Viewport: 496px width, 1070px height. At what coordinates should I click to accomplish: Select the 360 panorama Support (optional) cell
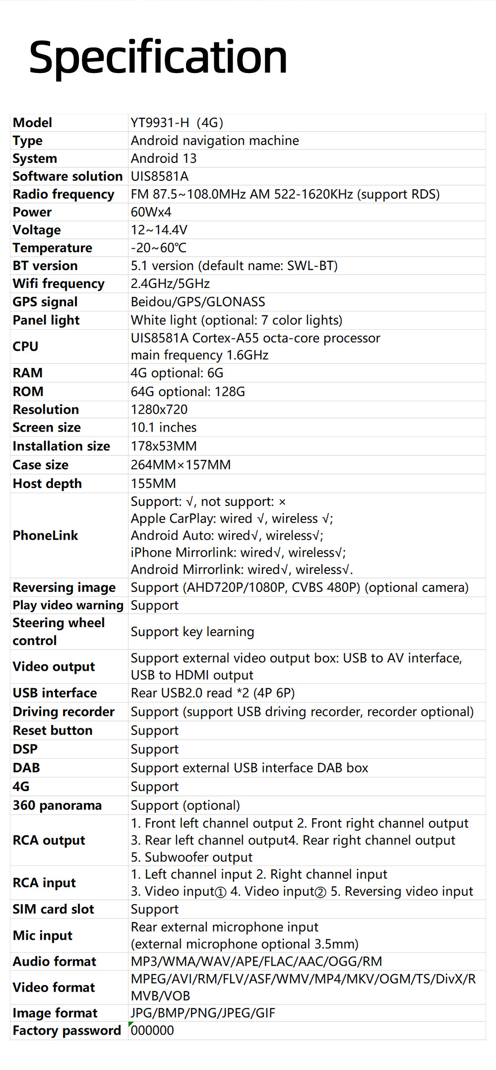(186, 805)
